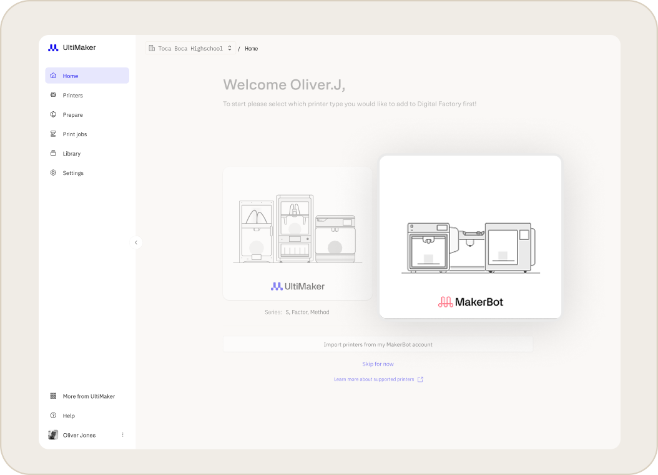Go to Home via the breadcrumb

pos(251,48)
